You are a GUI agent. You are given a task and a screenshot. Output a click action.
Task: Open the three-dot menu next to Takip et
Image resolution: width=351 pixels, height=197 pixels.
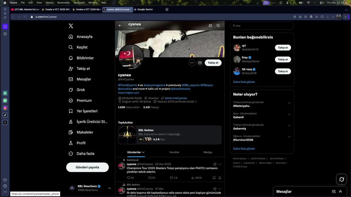coord(192,63)
